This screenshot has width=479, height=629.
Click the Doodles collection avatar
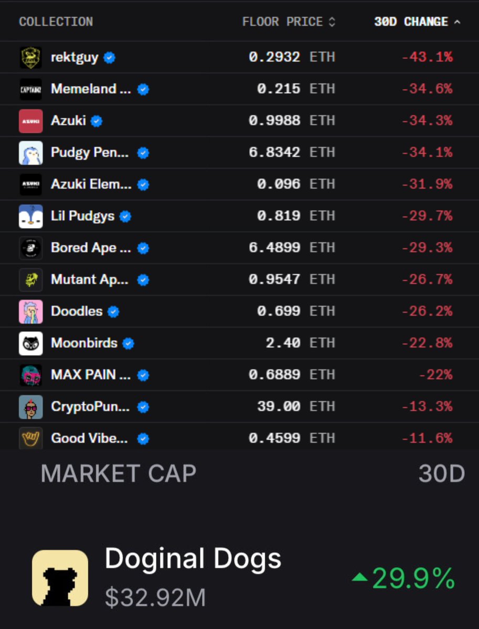point(30,312)
